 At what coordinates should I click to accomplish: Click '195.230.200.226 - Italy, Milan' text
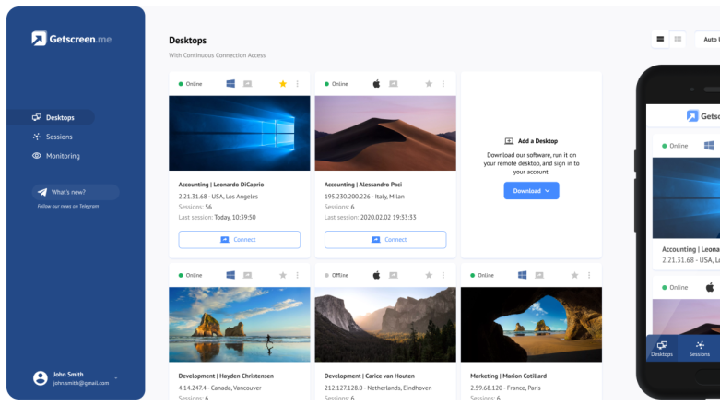[364, 197]
